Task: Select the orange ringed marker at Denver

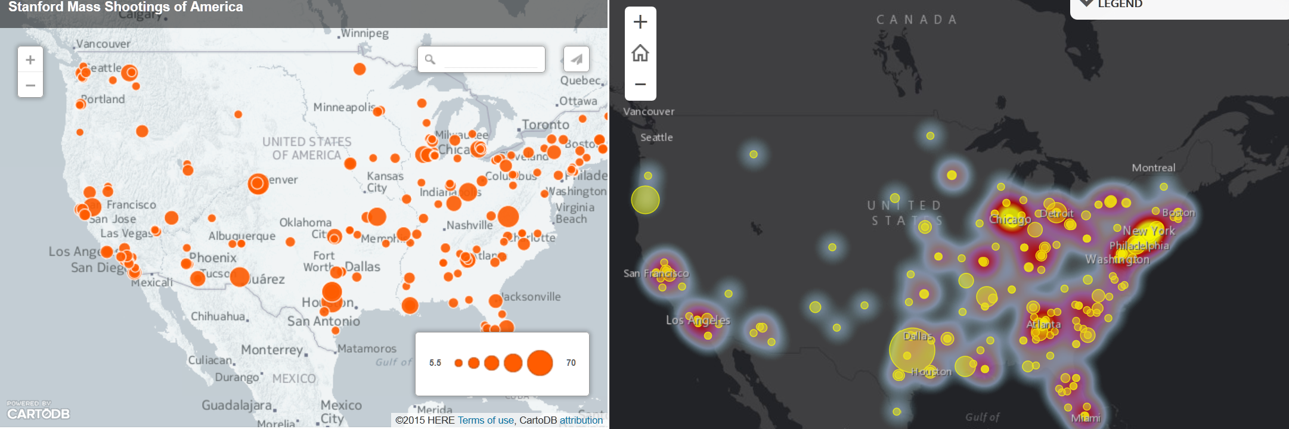Action: point(258,184)
